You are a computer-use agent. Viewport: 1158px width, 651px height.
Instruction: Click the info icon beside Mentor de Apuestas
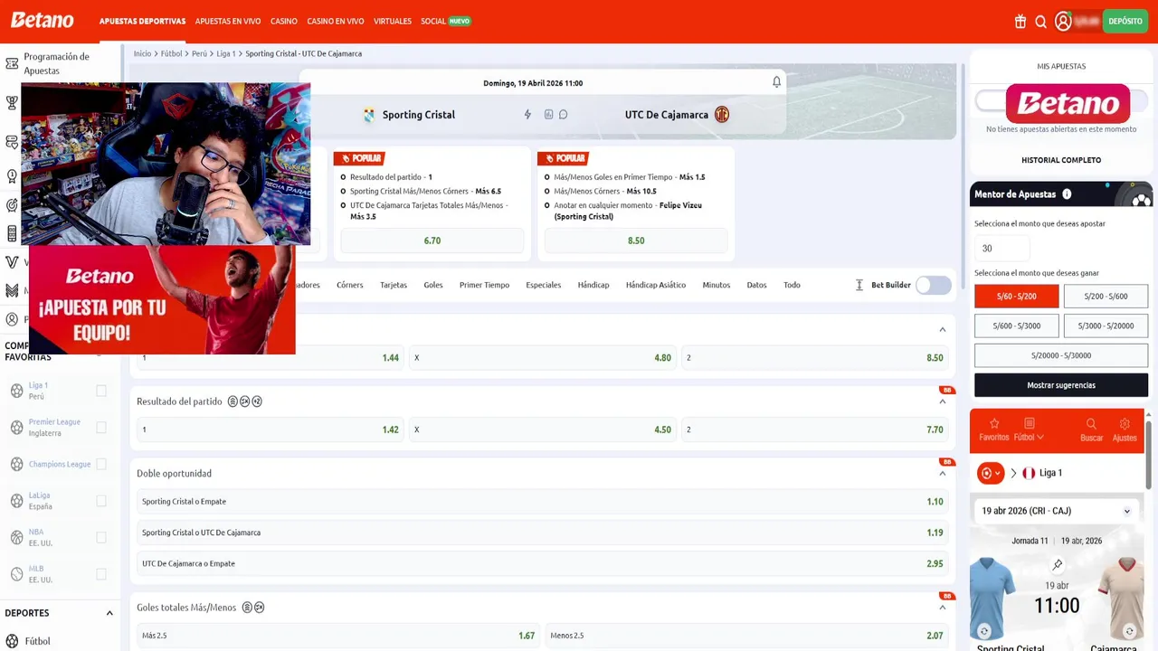1067,194
